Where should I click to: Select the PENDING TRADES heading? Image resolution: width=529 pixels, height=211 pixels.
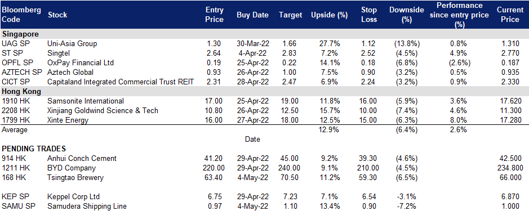pyautogui.click(x=34, y=149)
